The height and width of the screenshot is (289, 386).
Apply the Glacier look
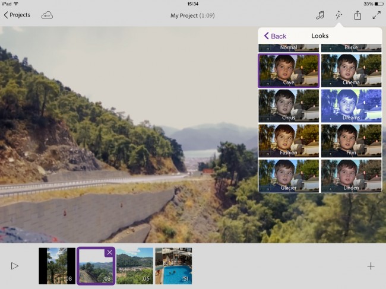click(x=289, y=176)
